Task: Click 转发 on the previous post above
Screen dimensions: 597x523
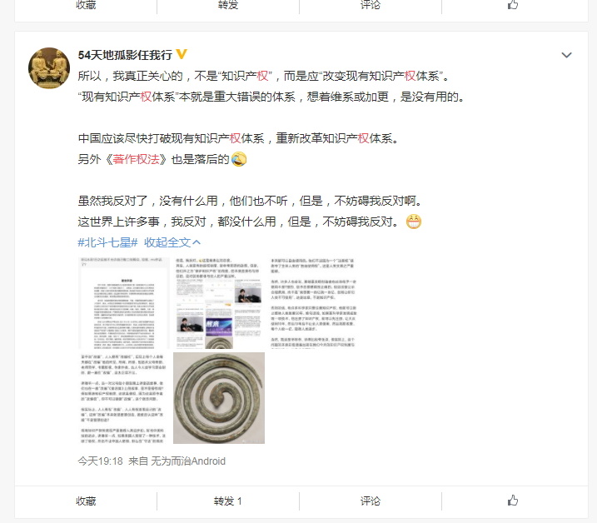Action: click(227, 5)
